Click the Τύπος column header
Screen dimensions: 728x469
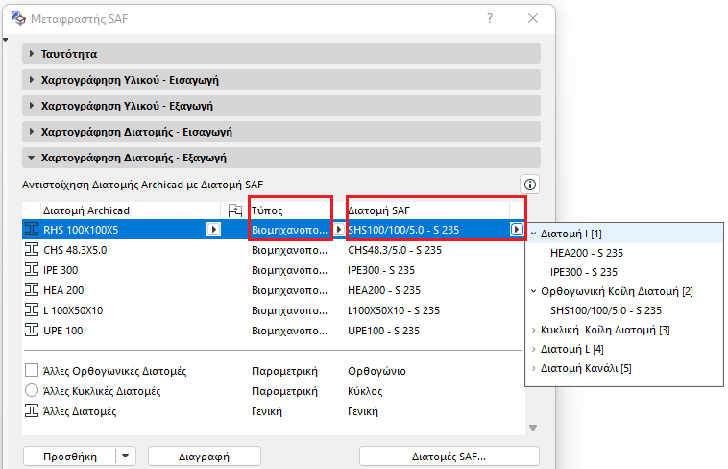pos(293,210)
